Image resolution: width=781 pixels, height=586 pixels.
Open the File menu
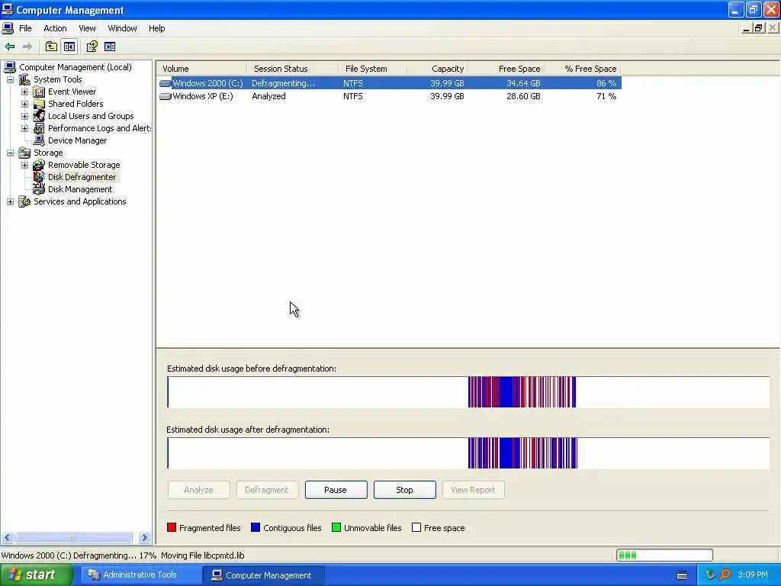point(25,28)
